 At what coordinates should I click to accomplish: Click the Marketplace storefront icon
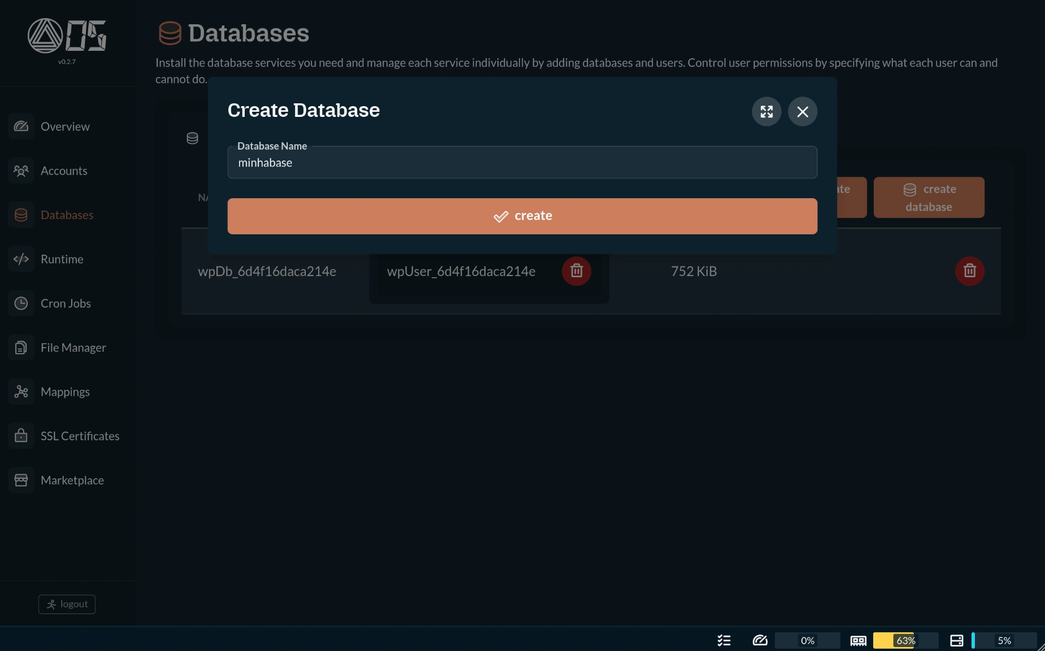21,479
